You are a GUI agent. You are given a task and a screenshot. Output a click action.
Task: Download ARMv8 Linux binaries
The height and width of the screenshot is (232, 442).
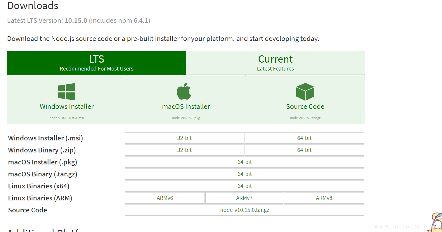tap(324, 198)
